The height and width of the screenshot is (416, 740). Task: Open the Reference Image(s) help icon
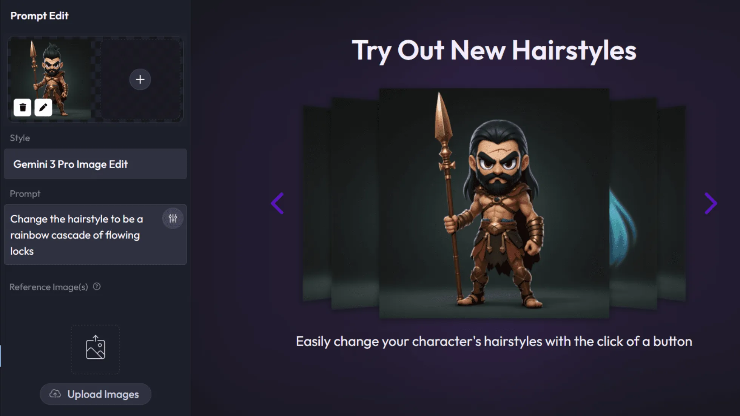point(97,287)
